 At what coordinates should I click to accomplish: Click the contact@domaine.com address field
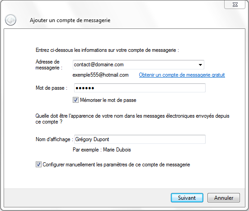pos(138,64)
